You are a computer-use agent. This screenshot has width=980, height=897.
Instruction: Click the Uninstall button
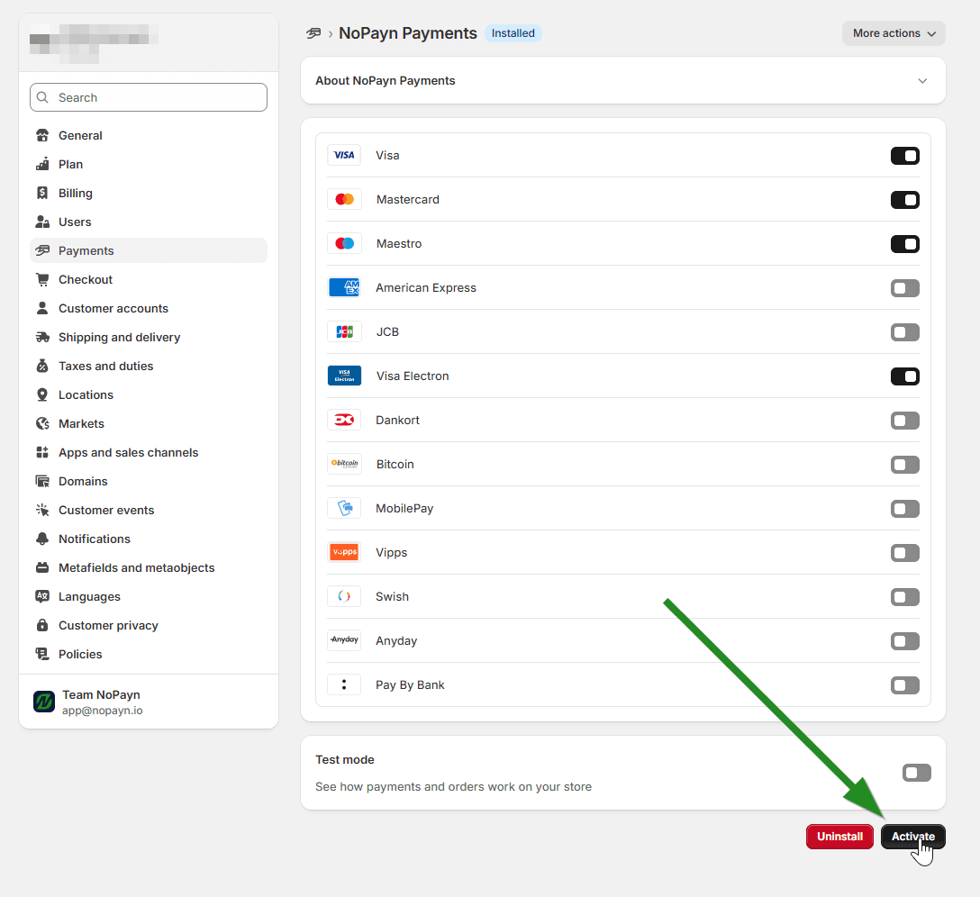(839, 837)
